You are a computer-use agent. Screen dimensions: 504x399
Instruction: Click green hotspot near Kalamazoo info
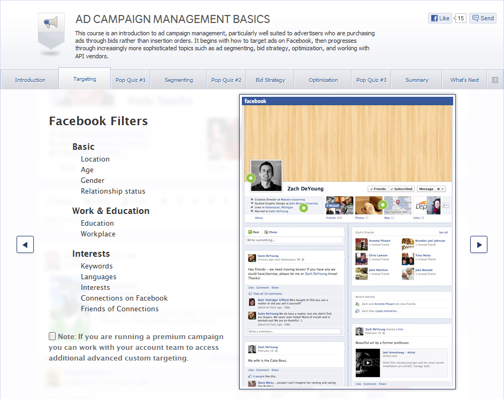tap(303, 208)
